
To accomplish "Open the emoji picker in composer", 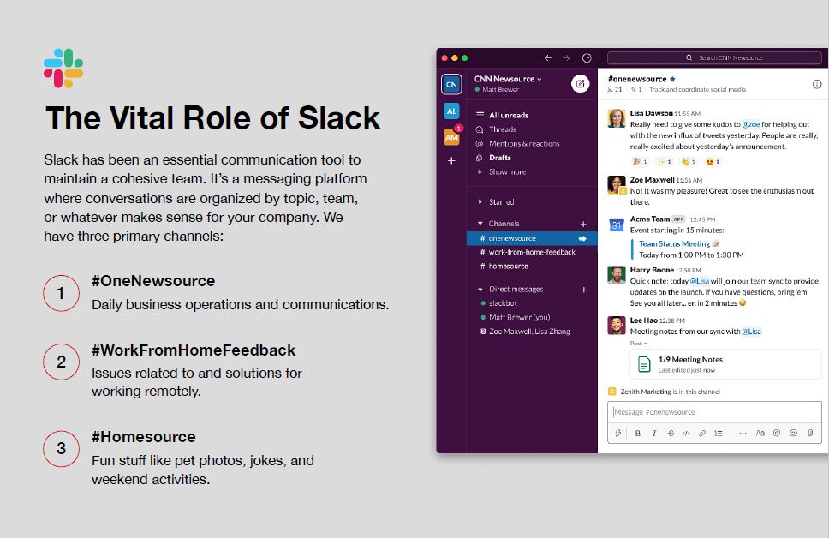I will click(x=793, y=433).
